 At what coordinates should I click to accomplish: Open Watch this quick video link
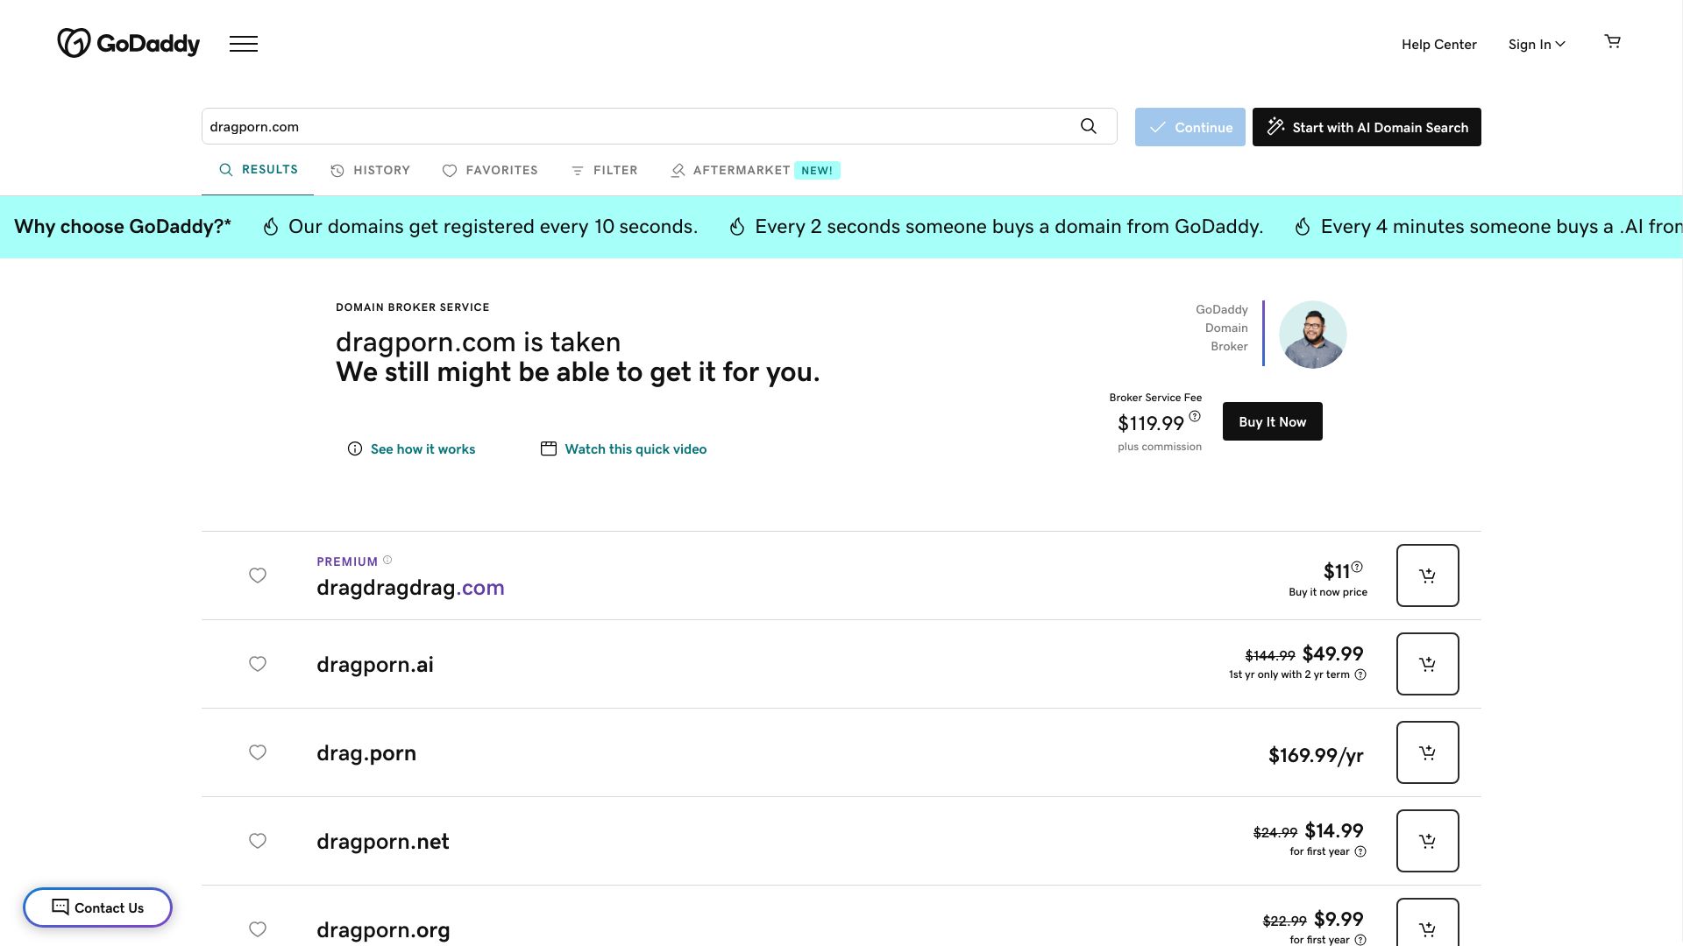pos(635,448)
